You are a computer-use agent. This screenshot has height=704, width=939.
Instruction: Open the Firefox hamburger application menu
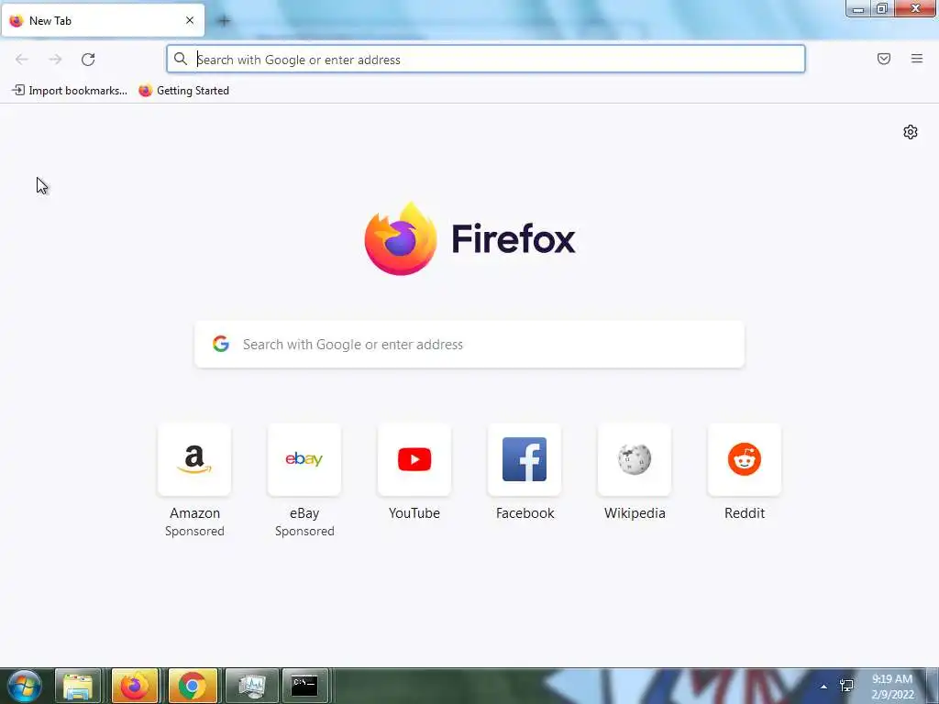[917, 59]
